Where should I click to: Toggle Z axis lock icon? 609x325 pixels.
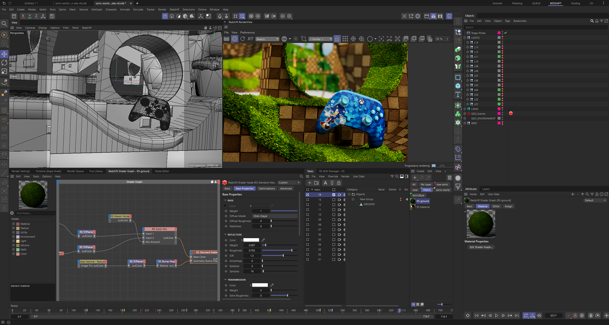(36, 16)
